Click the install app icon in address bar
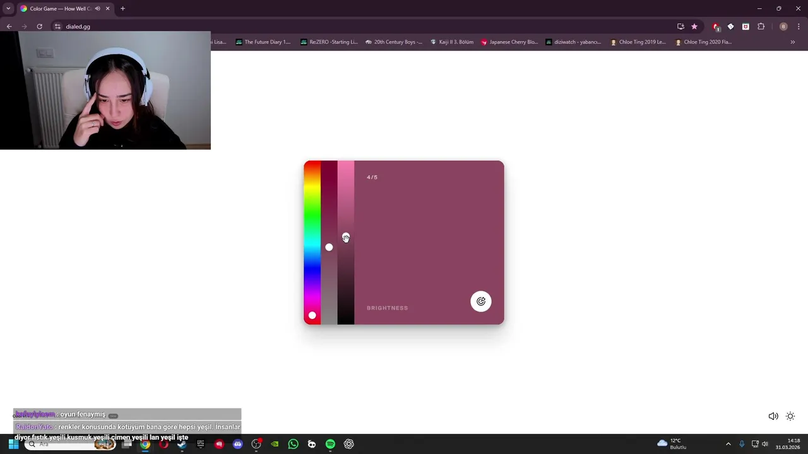Screen dimensions: 808x454 click(680, 26)
